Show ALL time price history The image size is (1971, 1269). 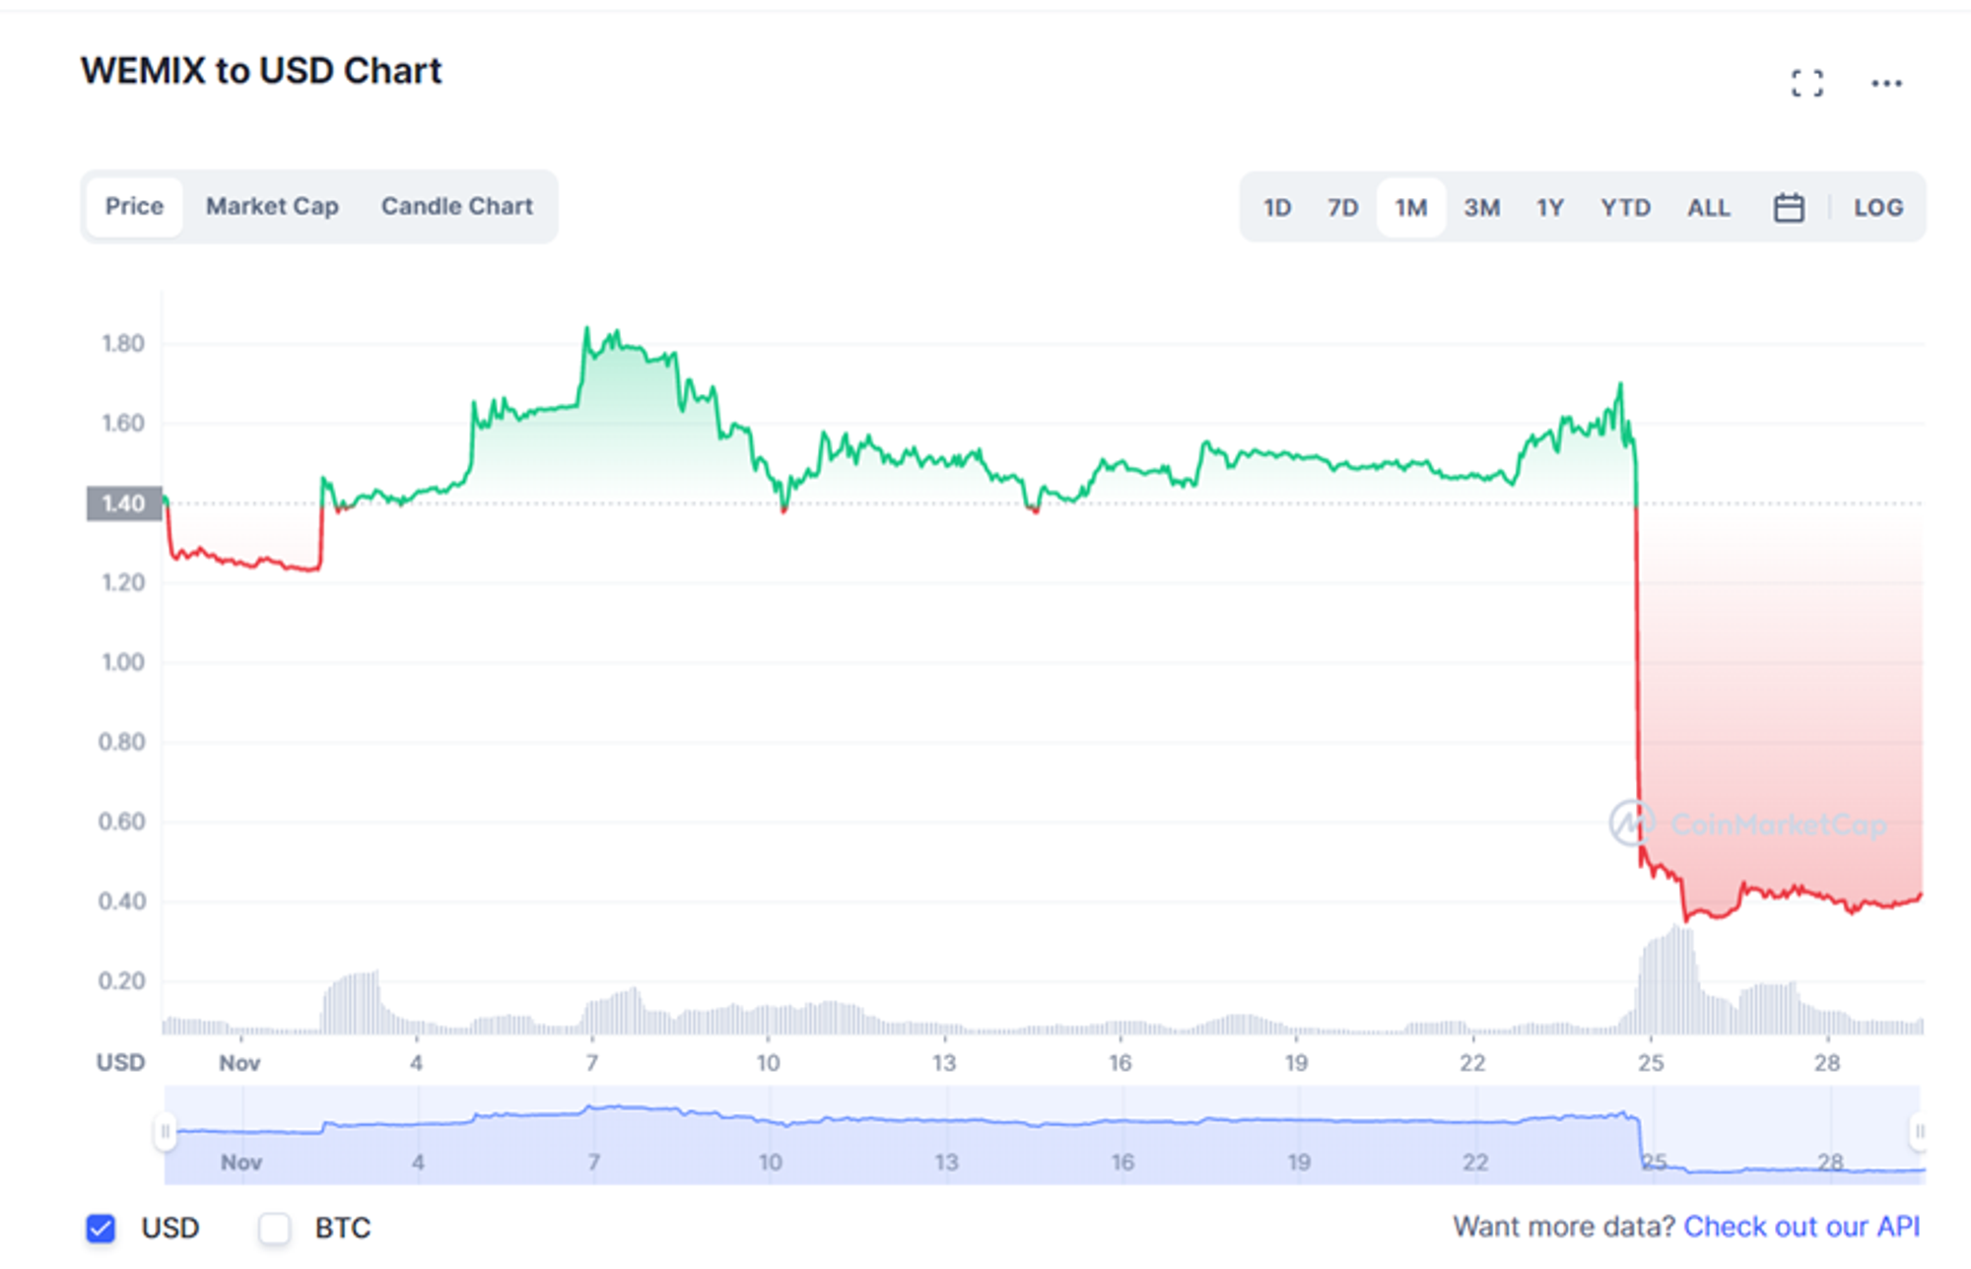pyautogui.click(x=1708, y=208)
